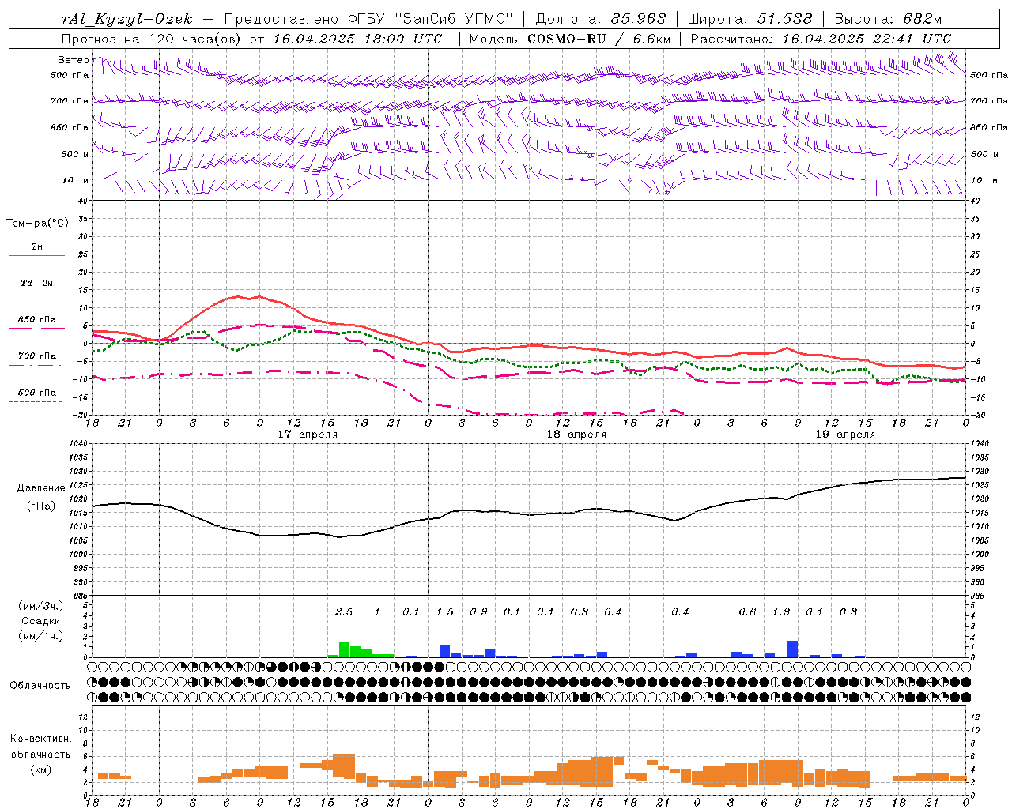Click the 10 м wind level label at left

click(x=75, y=180)
